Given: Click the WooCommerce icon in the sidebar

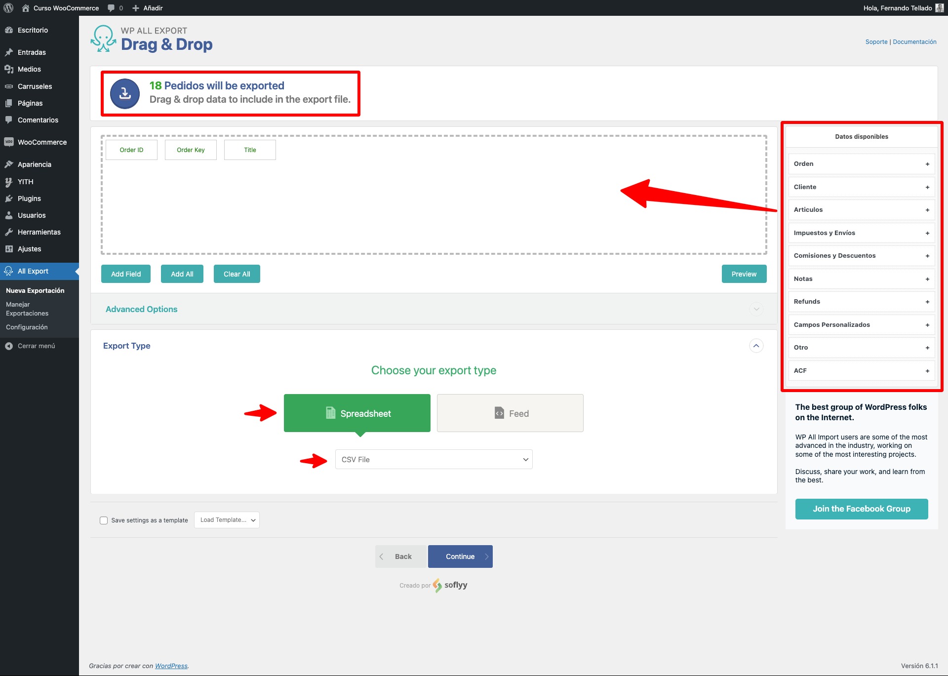Looking at the screenshot, I should pos(8,142).
